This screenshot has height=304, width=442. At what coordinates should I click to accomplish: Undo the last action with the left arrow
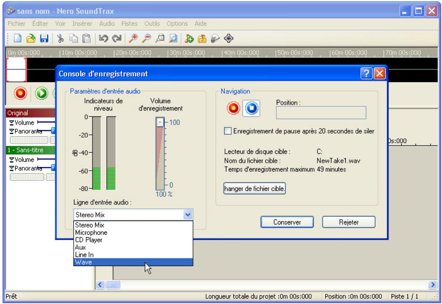click(x=103, y=38)
